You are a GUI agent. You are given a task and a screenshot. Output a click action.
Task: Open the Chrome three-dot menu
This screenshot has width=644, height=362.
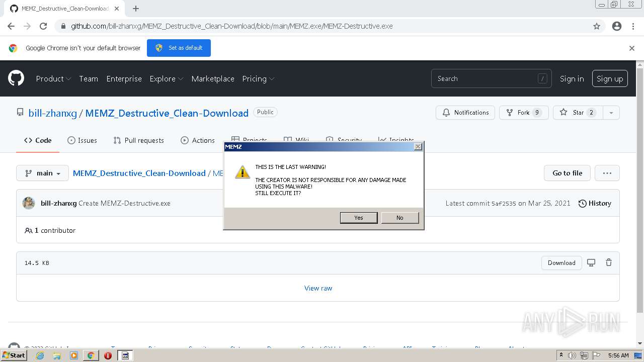pyautogui.click(x=633, y=26)
